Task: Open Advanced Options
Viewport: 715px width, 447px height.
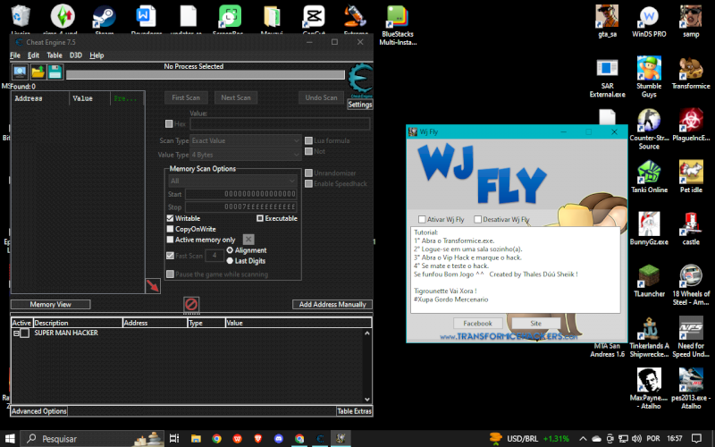Action: tap(39, 411)
